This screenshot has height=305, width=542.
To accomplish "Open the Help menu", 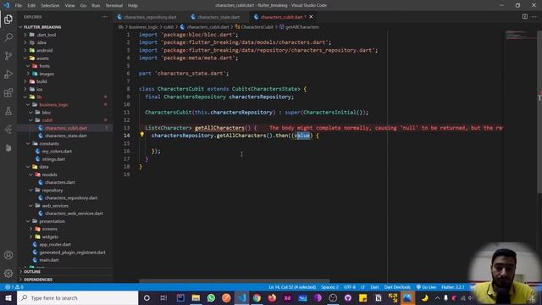I will pos(133,5).
